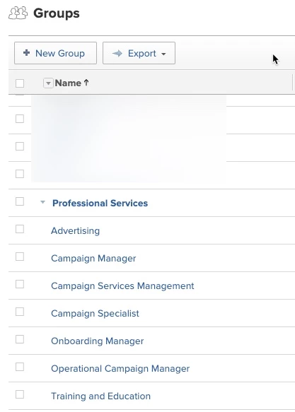Viewport: 295px width, 412px height.
Task: Sort by the Name column header
Action: tap(68, 83)
